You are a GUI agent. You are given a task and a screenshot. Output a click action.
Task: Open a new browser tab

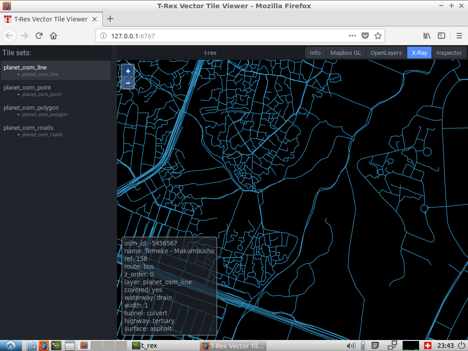point(110,19)
